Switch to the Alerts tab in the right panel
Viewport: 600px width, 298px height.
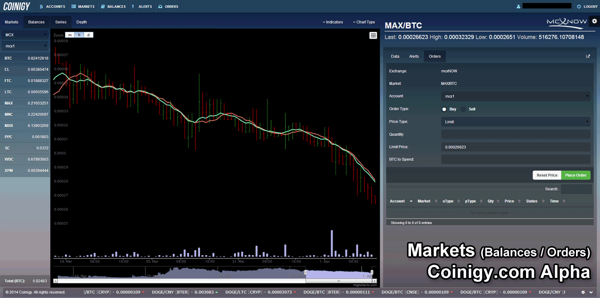[x=414, y=56]
